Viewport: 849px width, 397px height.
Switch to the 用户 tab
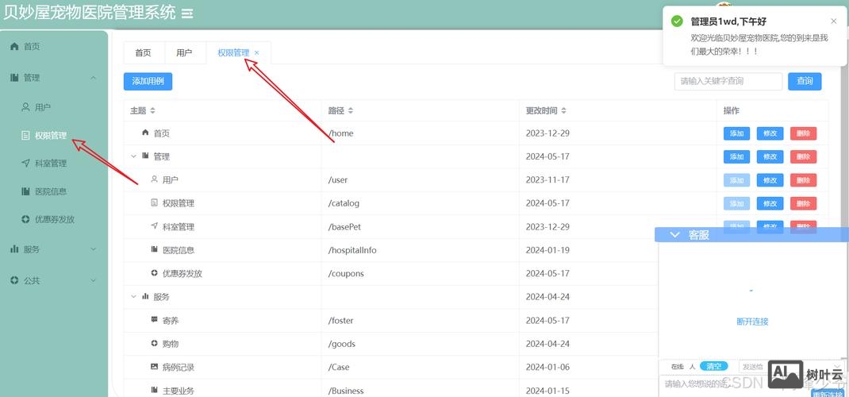[184, 53]
